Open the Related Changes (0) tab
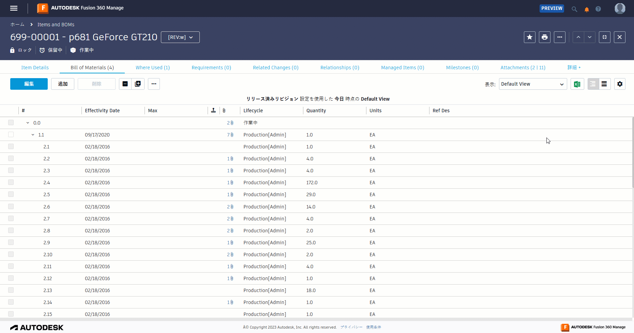The height and width of the screenshot is (333, 634). pyautogui.click(x=276, y=68)
